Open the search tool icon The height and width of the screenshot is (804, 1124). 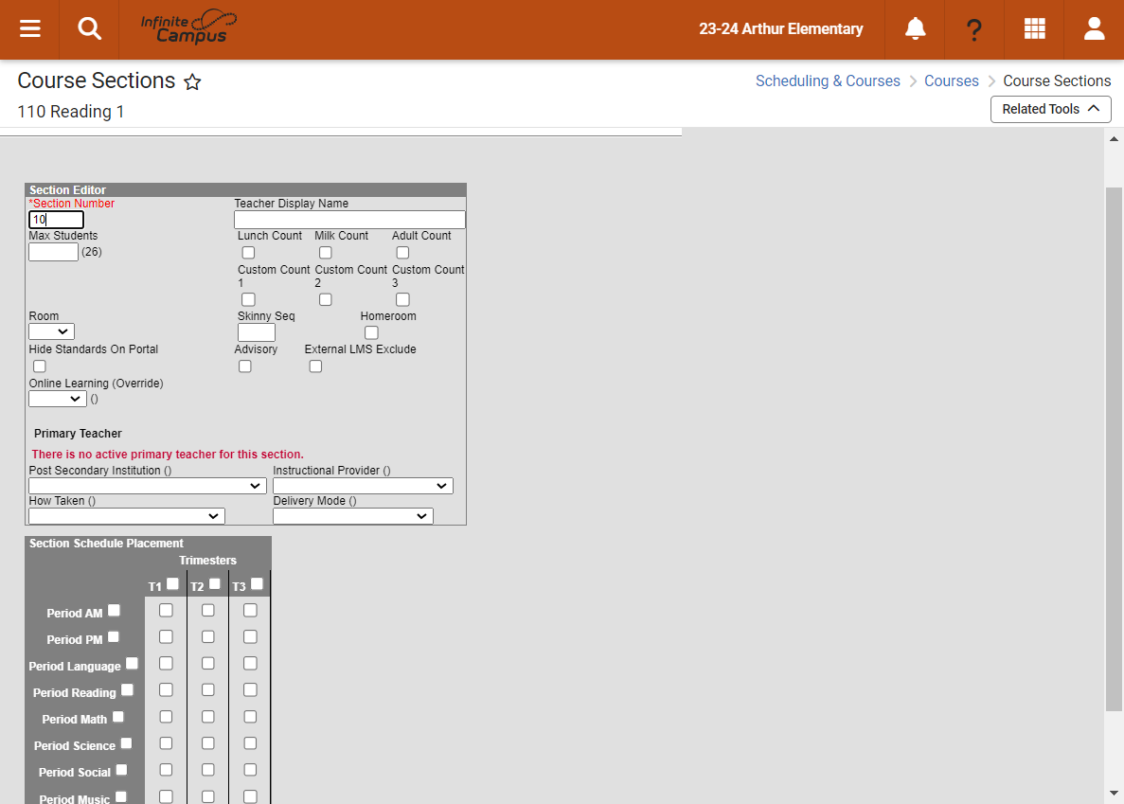(89, 29)
